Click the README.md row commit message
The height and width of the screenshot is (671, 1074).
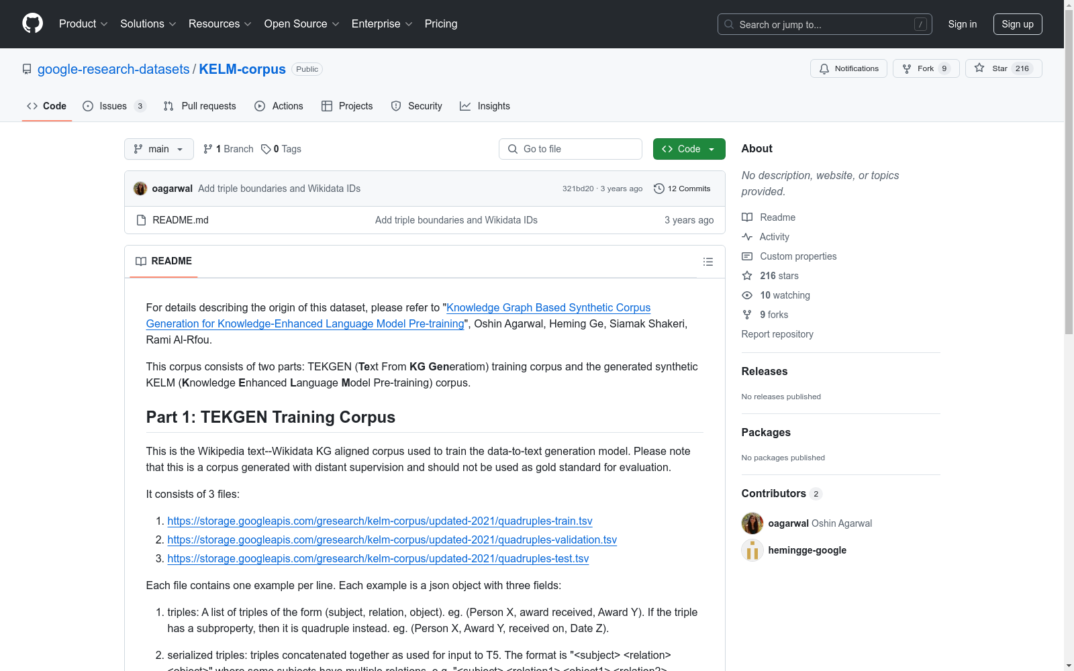[x=456, y=220]
